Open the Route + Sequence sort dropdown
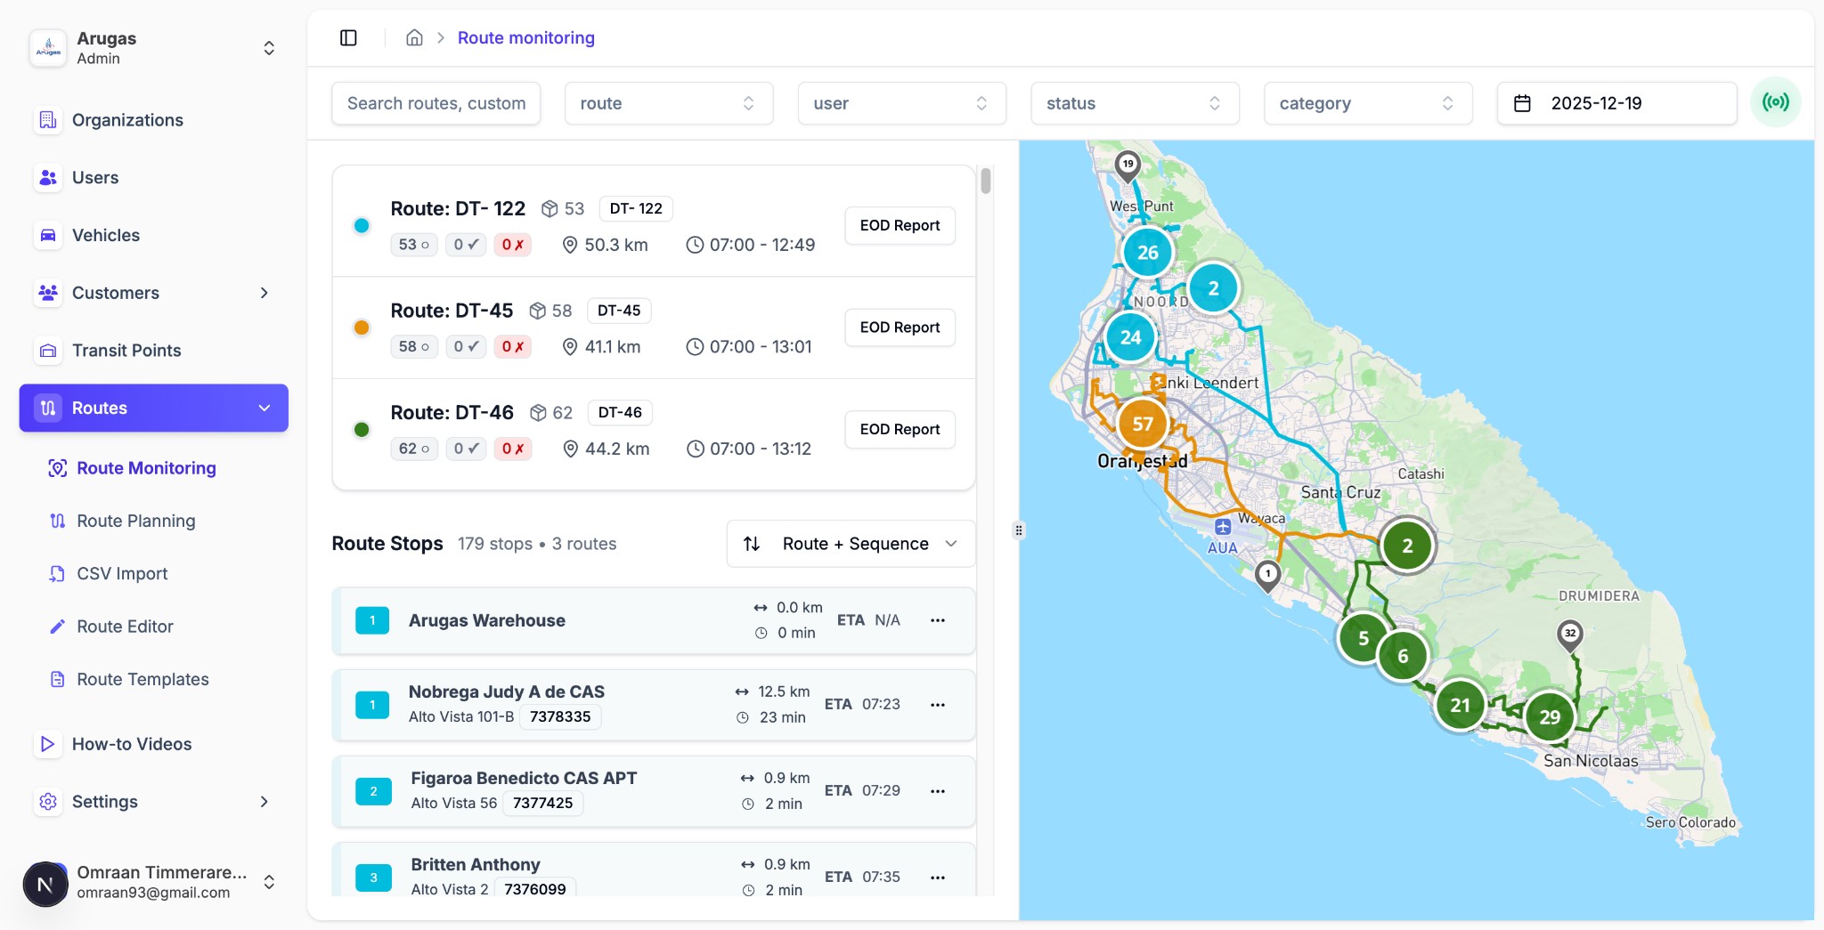 [x=848, y=543]
